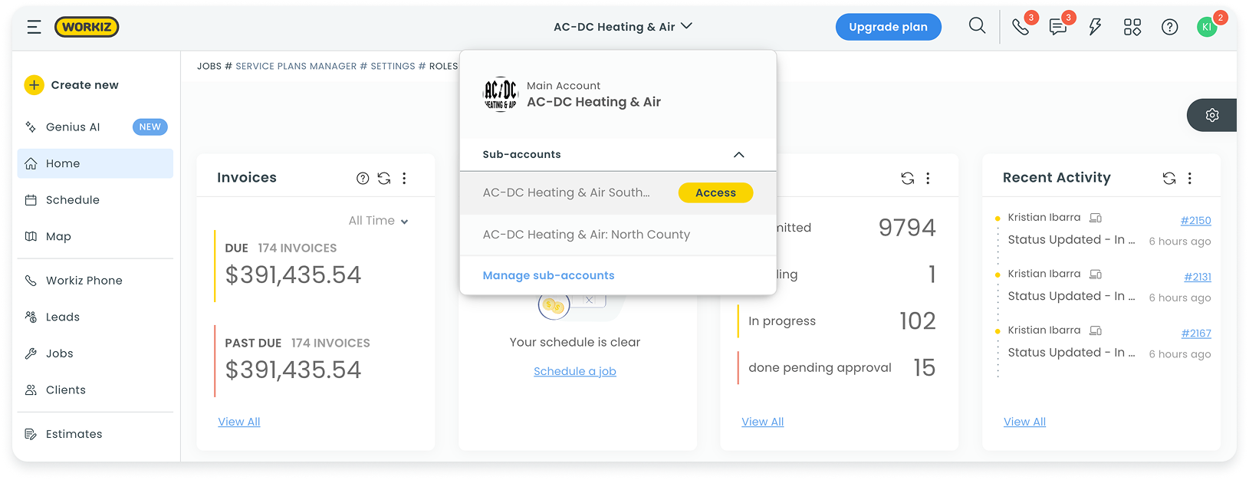This screenshot has height=480, width=1249.
Task: Open the dashboard settings gear tab
Action: (x=1212, y=115)
